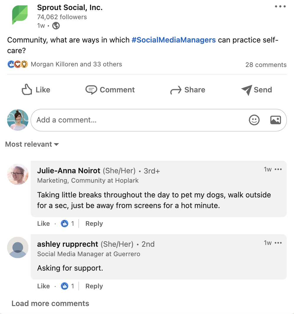Open the post's three-dot options menu

(x=280, y=6)
